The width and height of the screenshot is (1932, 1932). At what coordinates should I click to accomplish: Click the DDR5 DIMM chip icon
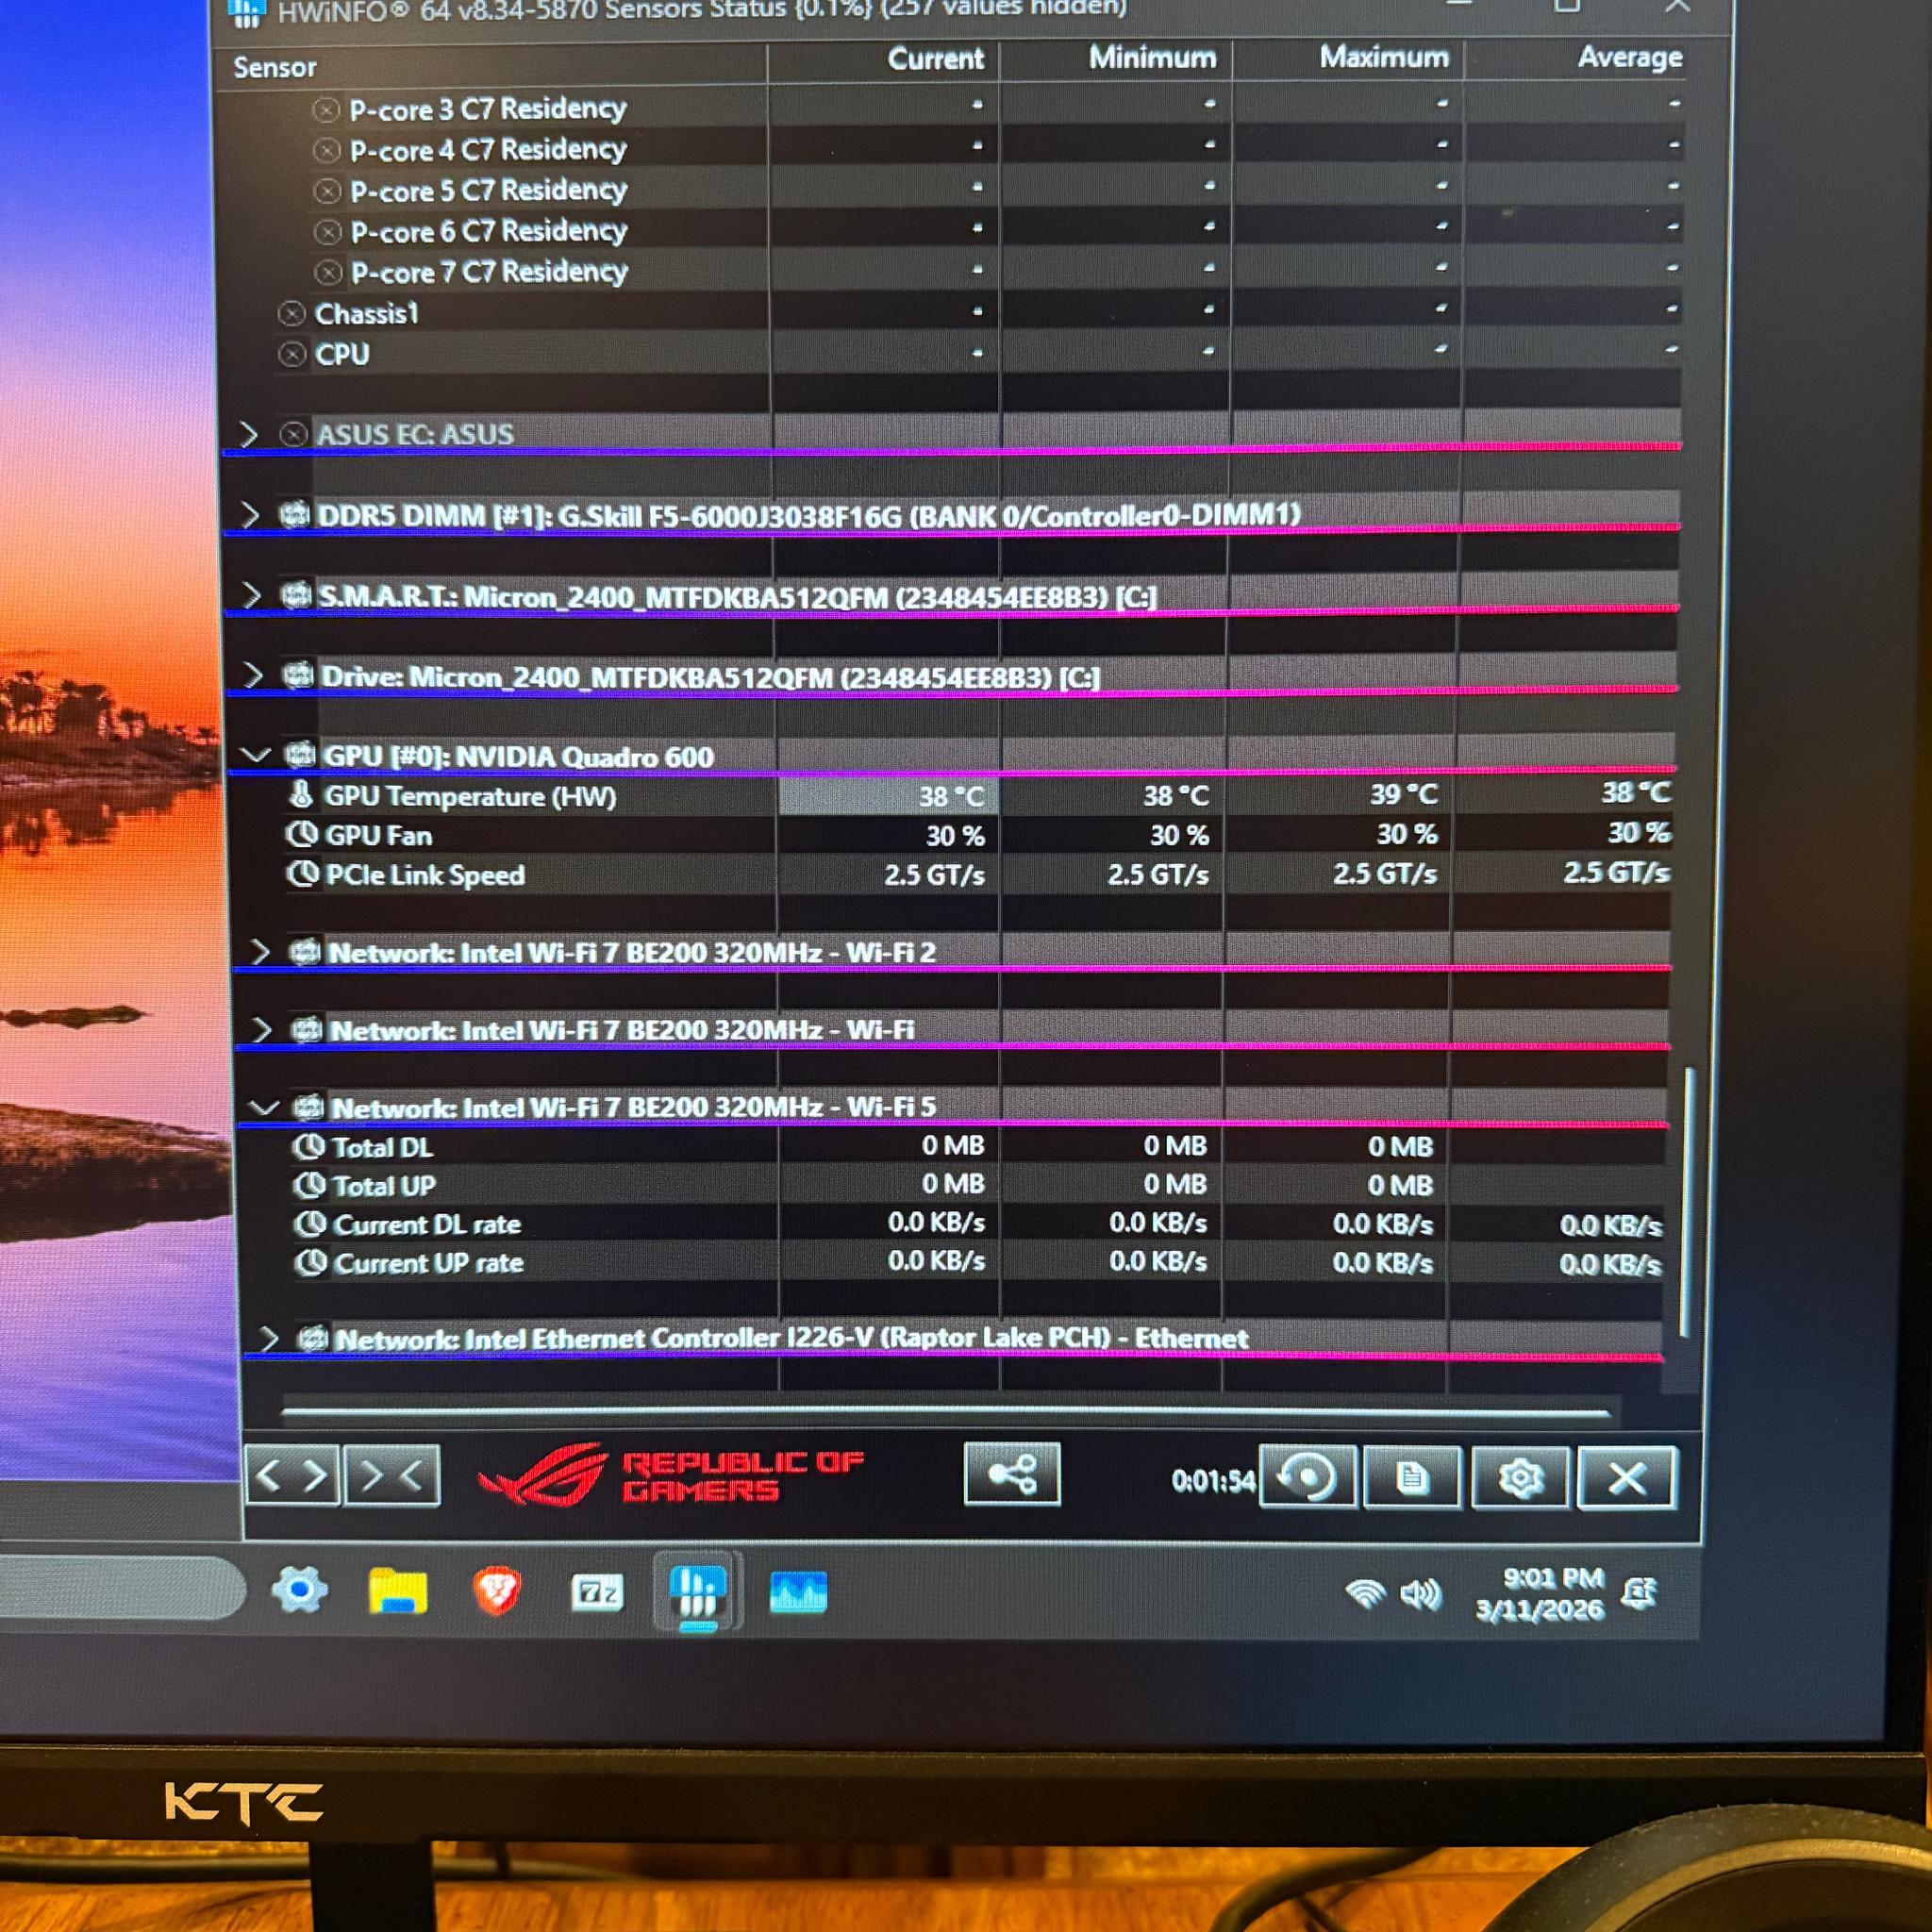pos(294,515)
